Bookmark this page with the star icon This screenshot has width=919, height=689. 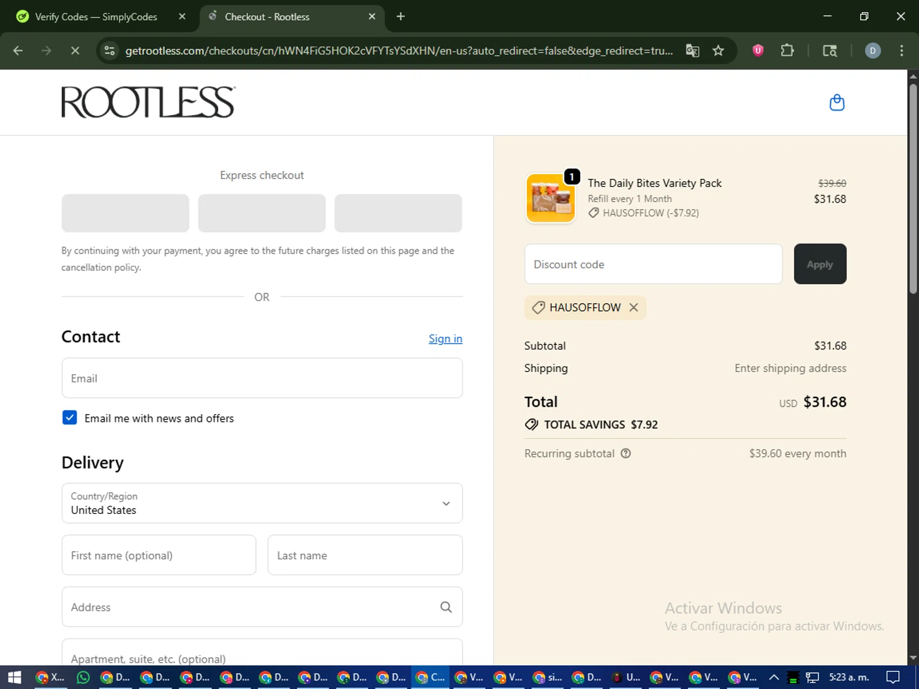[718, 51]
